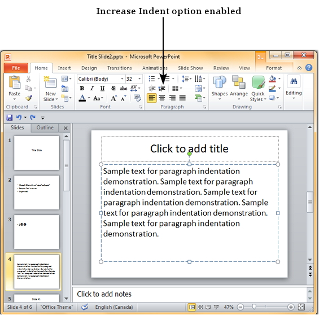Viewport: 319px width, 315px height.
Task: Switch to the Review ribbon tab
Action: click(221, 68)
